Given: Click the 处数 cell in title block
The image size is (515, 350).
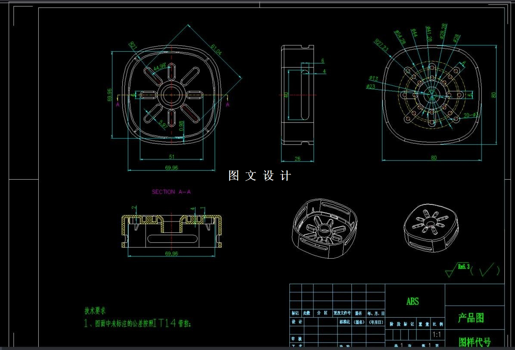Looking at the screenshot, I should click(307, 313).
